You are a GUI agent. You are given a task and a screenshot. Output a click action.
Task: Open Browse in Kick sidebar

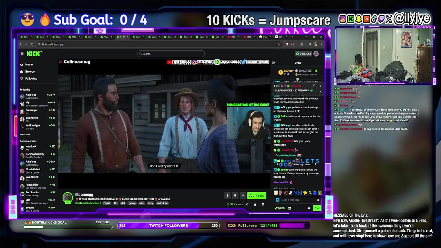[27, 71]
